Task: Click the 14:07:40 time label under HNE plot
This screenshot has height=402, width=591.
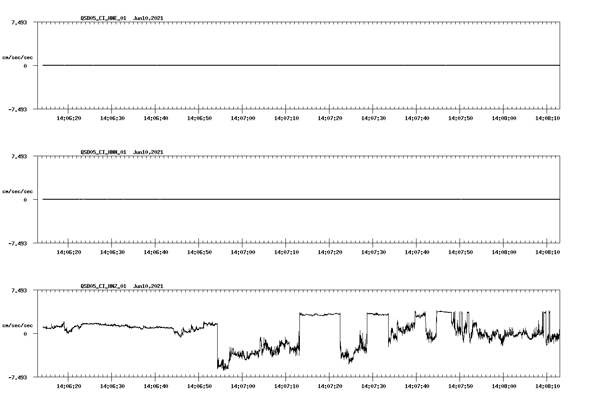Action: coord(417,118)
